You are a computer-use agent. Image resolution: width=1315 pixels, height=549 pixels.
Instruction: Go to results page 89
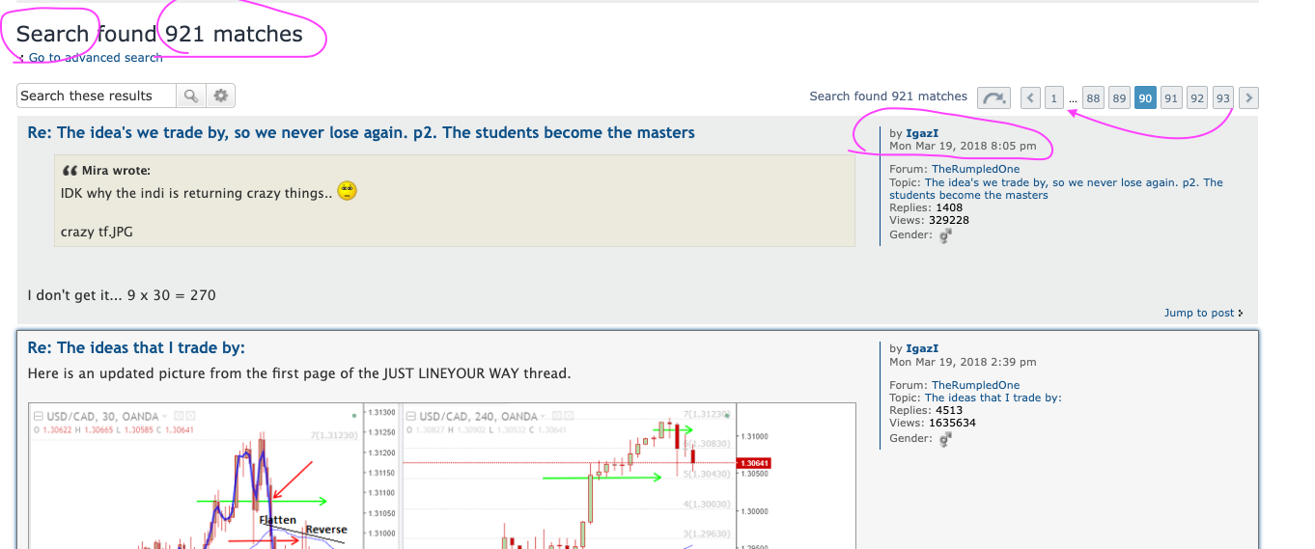click(x=1119, y=97)
